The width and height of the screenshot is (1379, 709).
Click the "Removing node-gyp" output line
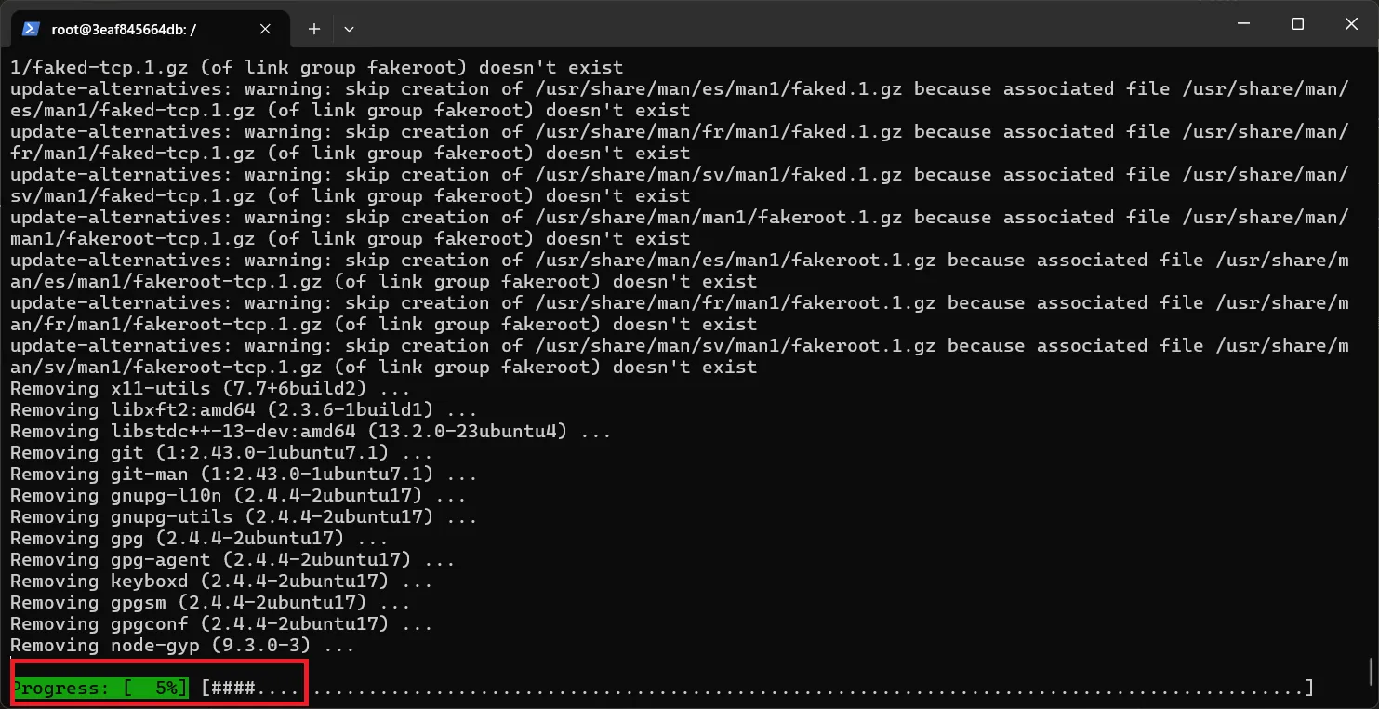tap(182, 646)
